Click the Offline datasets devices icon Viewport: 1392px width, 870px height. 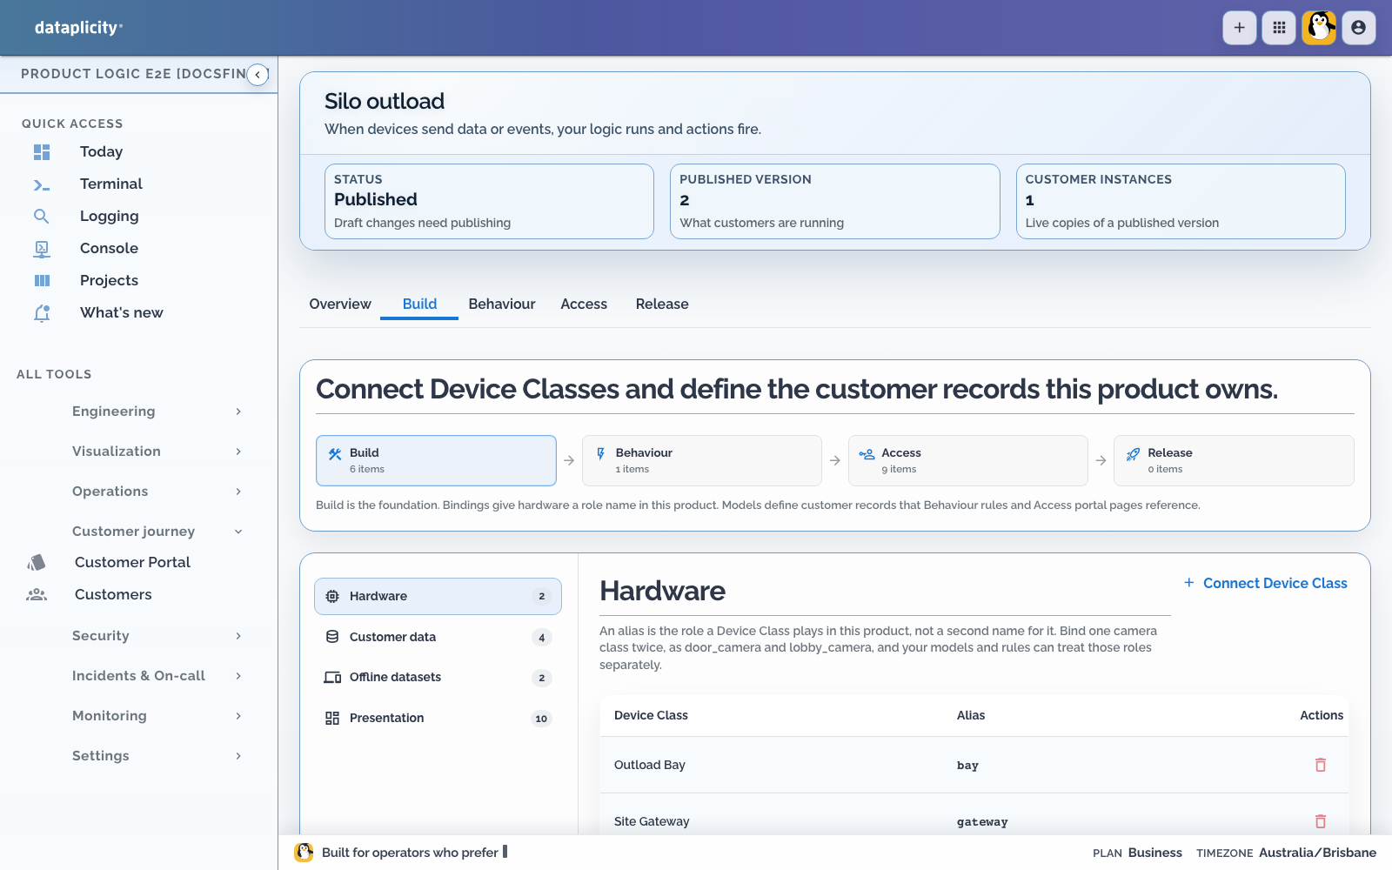click(x=332, y=678)
